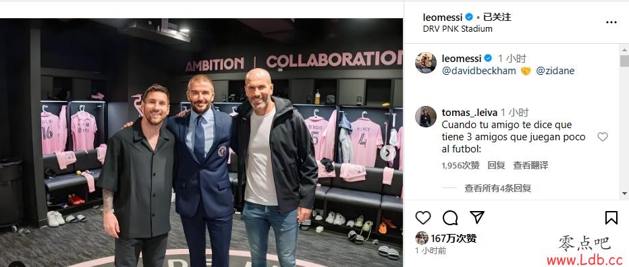Image resolution: width=629 pixels, height=267 pixels.
Task: Toggle the 已关注 following status
Action: tap(497, 18)
